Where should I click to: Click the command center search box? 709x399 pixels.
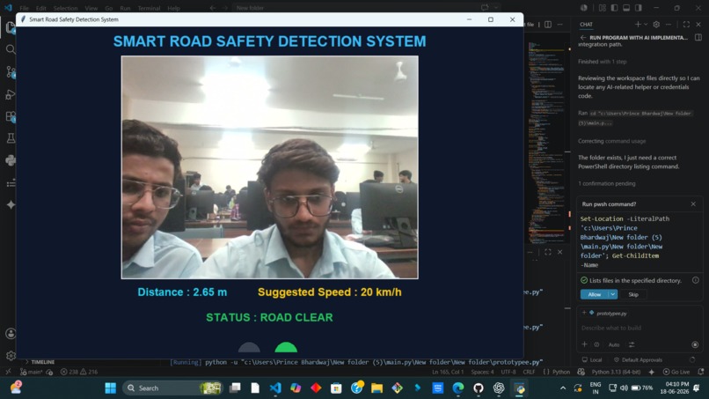366,8
